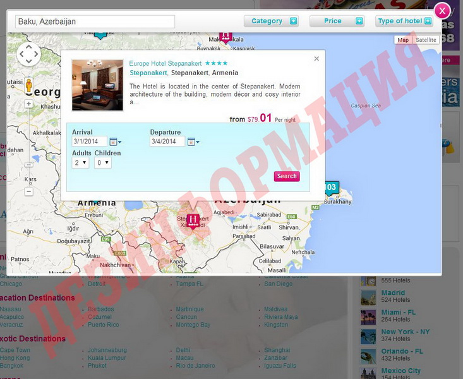Click the hotel marker at Stepanakert

[x=193, y=221]
